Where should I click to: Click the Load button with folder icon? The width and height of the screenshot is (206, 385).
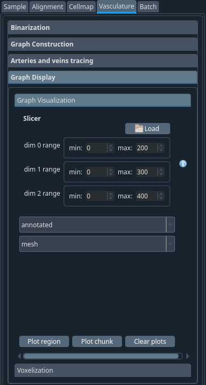point(148,129)
